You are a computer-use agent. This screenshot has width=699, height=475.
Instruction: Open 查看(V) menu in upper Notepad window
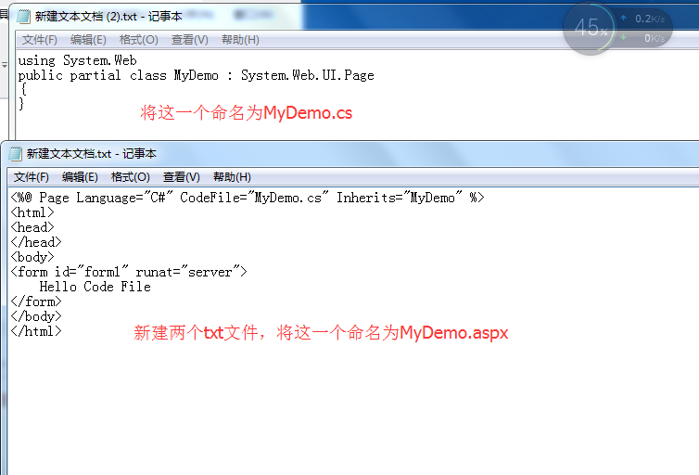pyautogui.click(x=190, y=40)
